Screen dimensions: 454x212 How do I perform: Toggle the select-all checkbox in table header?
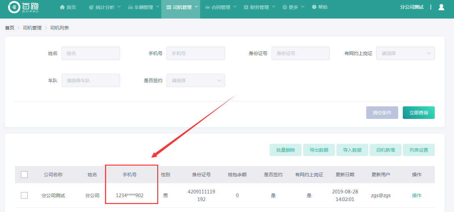click(x=24, y=175)
